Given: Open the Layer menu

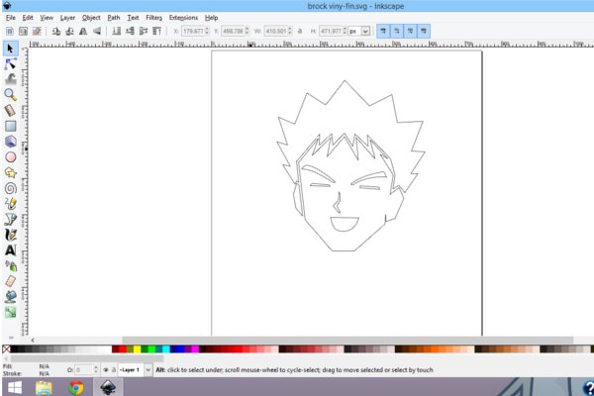Looking at the screenshot, I should click(67, 18).
